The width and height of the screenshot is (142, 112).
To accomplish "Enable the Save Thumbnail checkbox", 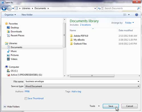I will click(26, 99).
